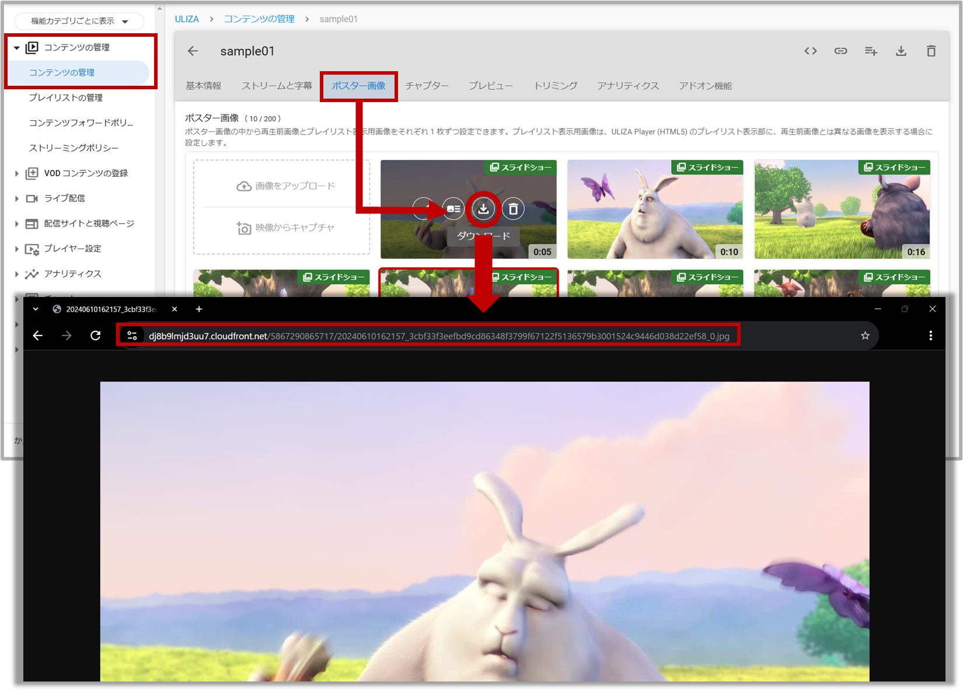Switch to the ストリームと字幕 tab
Viewport: 963px width, 692px height.
[x=277, y=86]
